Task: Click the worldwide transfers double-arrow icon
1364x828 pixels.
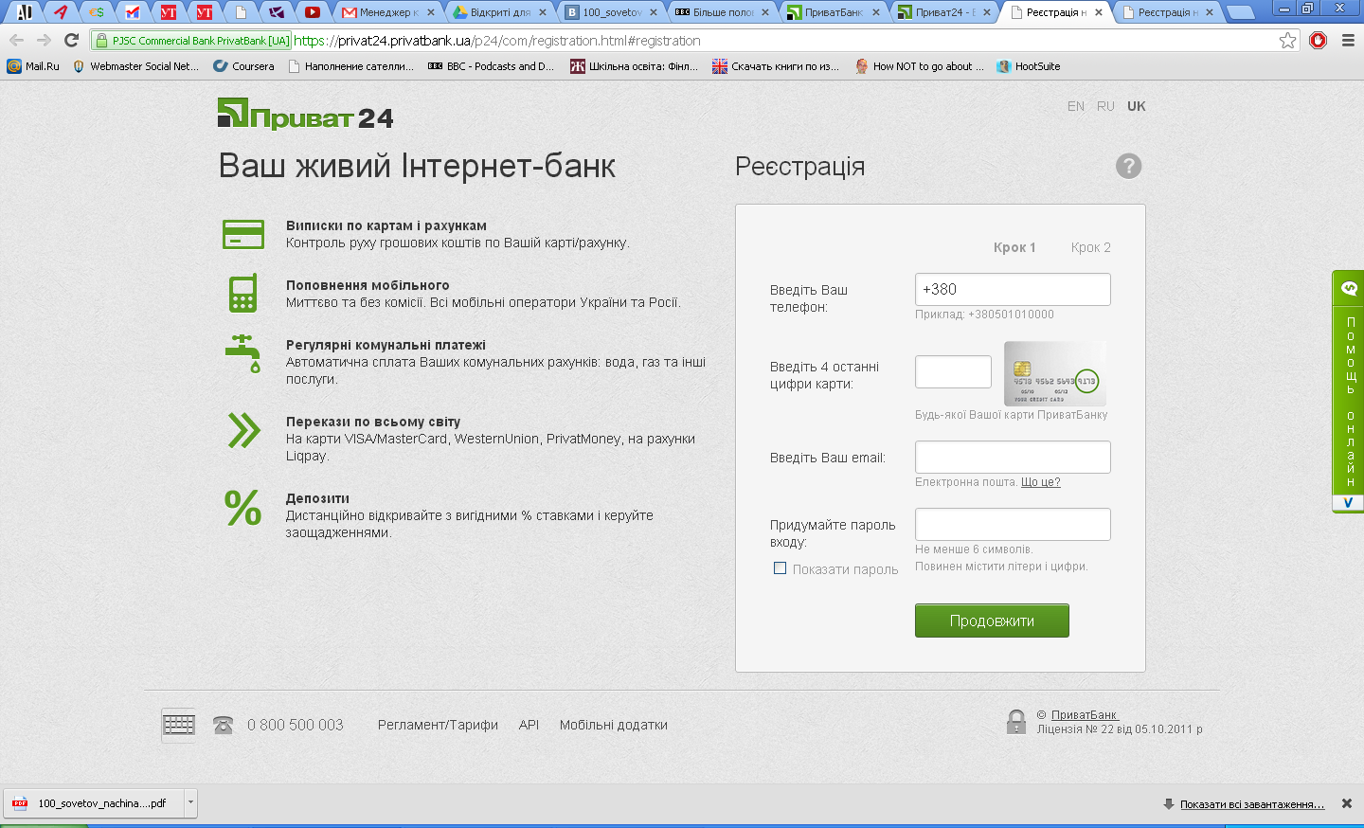Action: coord(243,430)
